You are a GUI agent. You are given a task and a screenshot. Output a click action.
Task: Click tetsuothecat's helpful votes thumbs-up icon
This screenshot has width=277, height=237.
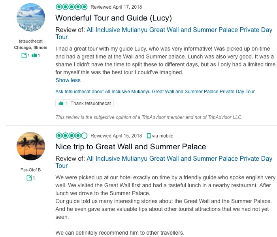coord(34,55)
